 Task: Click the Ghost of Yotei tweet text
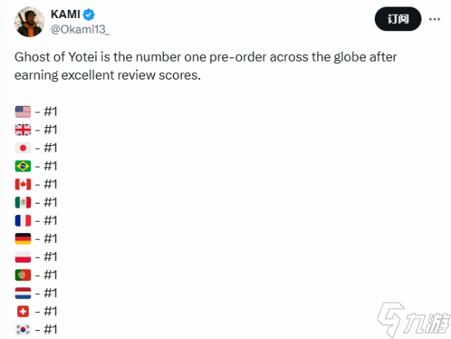pos(205,66)
